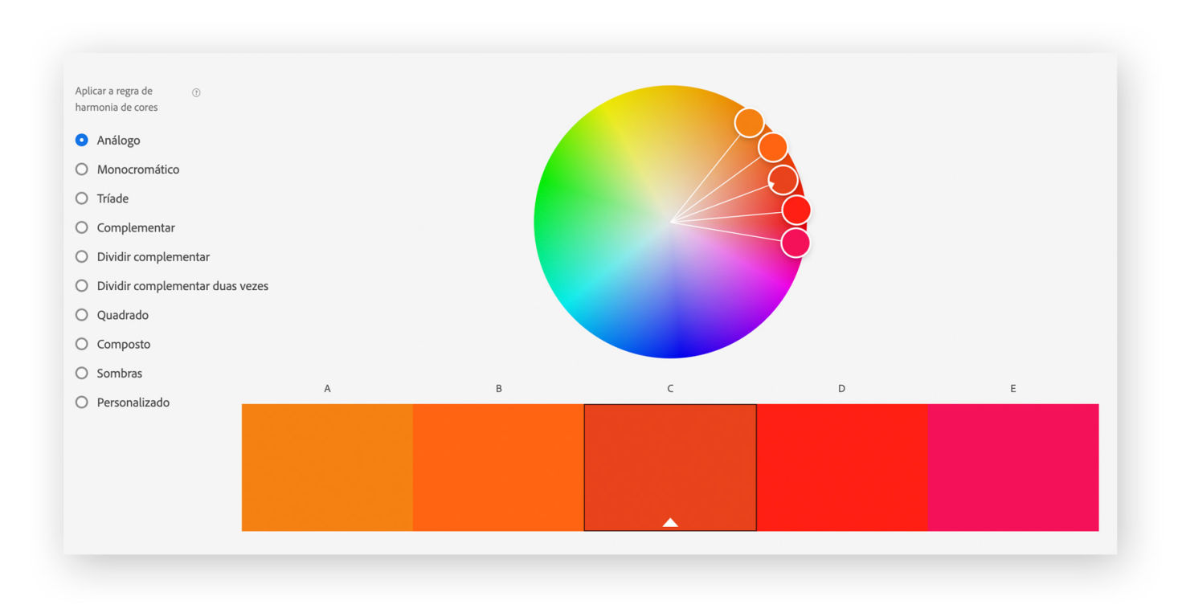Click the pink handle on the color wheel

(796, 242)
